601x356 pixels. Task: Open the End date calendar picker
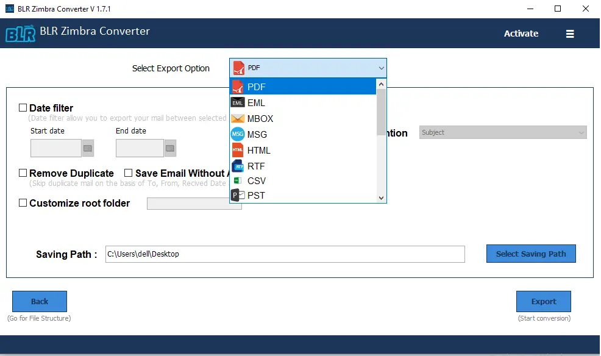tap(169, 148)
